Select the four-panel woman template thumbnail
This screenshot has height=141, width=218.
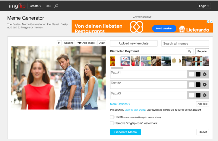click(197, 61)
